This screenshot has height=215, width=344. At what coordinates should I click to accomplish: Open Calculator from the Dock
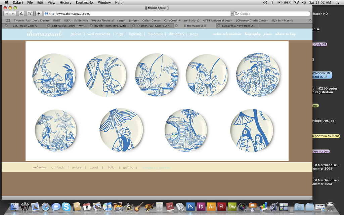pos(159,207)
